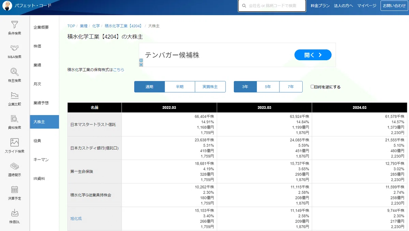
Task: Click the 日本マスタートラスト信託 row name
Action: click(x=93, y=125)
